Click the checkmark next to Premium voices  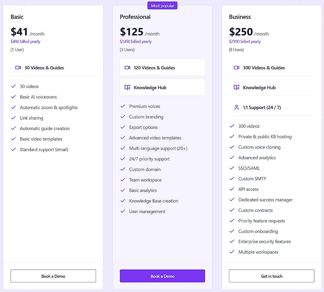tap(123, 106)
